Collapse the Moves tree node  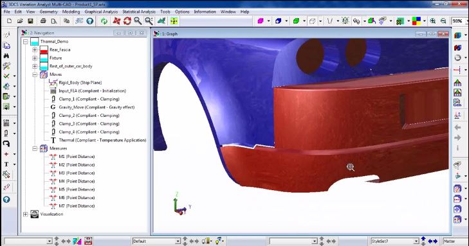click(35, 75)
